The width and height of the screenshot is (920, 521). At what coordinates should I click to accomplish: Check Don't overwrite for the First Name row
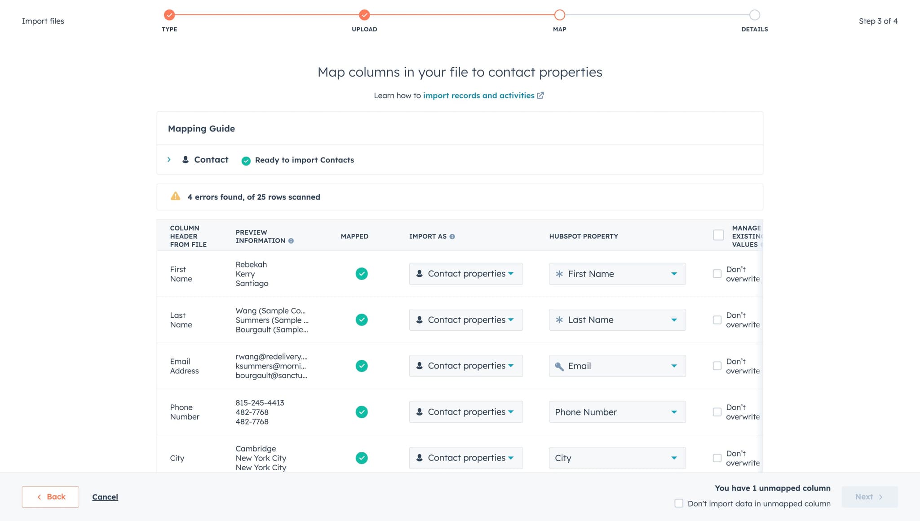pos(717,273)
